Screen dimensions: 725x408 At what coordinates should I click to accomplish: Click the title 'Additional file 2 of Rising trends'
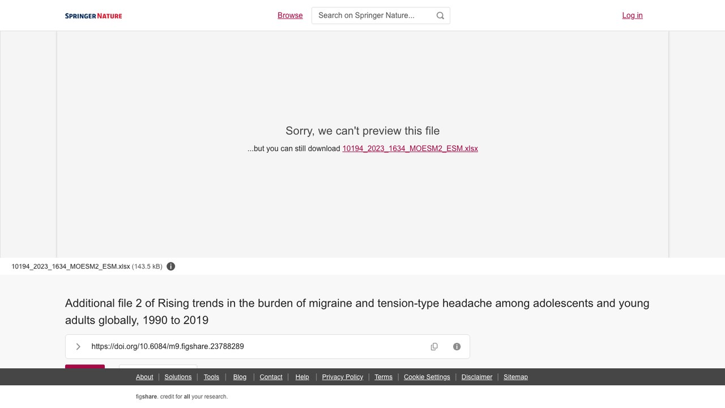point(357,312)
